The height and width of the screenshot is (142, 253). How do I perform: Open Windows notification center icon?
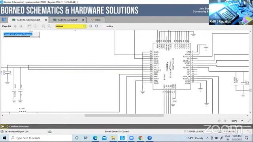pyautogui.click(x=247, y=138)
